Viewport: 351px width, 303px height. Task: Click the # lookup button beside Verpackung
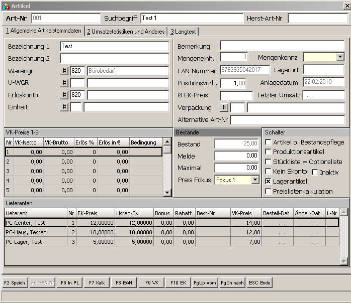224,107
